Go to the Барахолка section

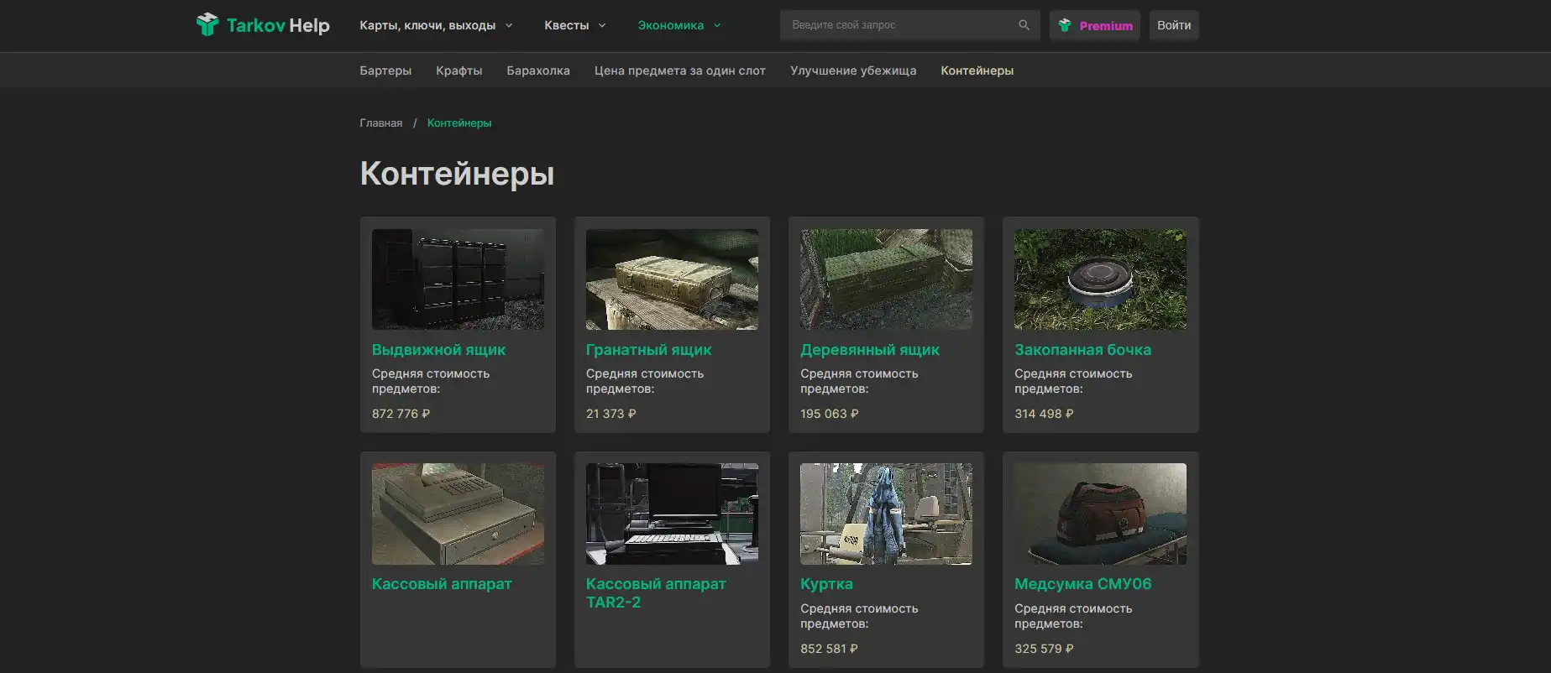coord(538,70)
